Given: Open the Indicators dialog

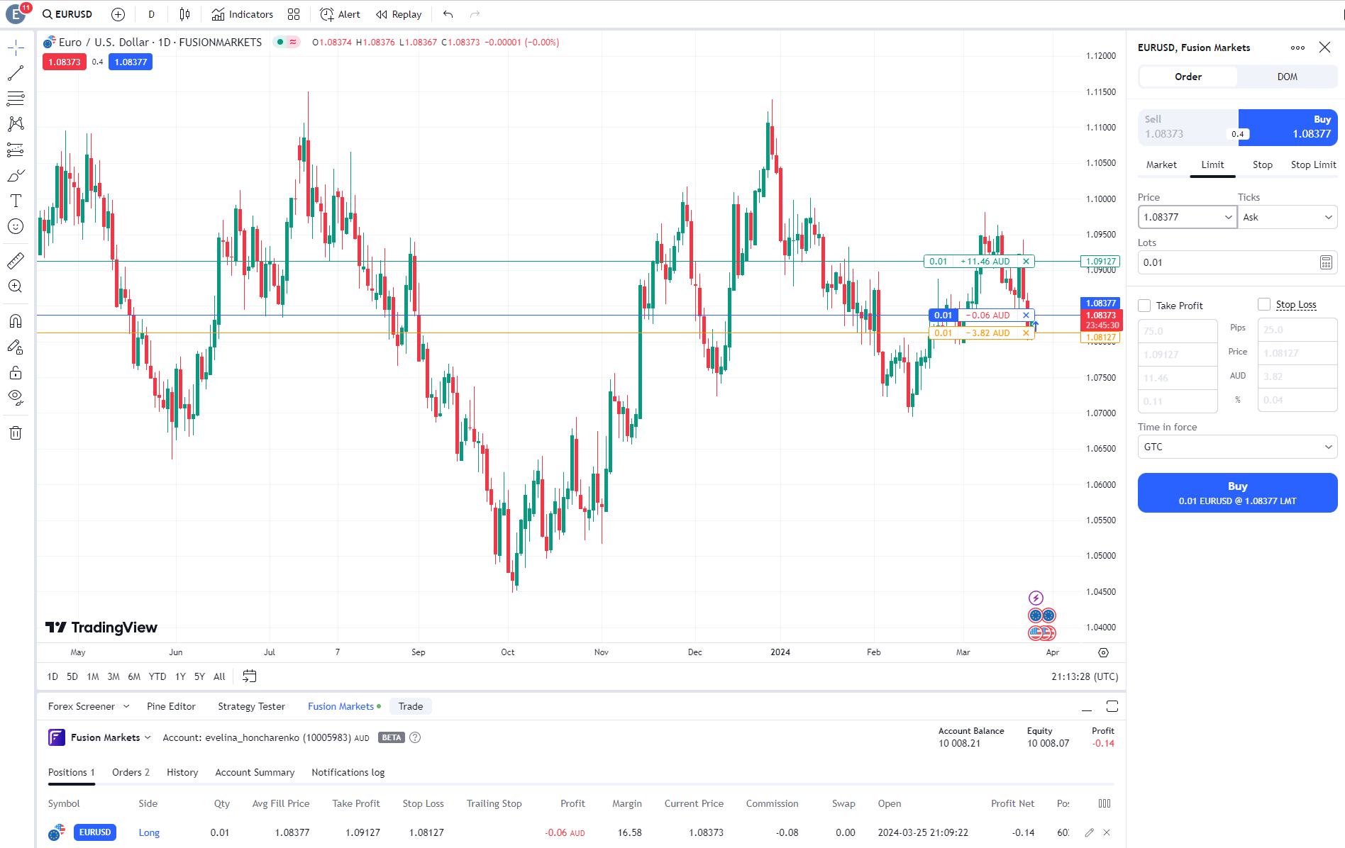Looking at the screenshot, I should [243, 14].
